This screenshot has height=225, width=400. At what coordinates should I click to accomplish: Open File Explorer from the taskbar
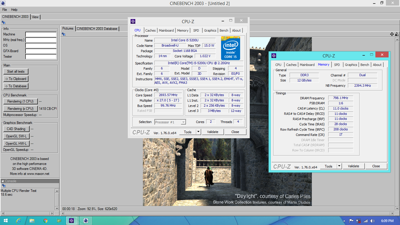[x=32, y=221]
